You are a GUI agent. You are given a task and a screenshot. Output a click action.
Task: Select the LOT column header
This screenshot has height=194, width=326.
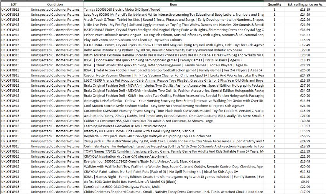[14, 4]
